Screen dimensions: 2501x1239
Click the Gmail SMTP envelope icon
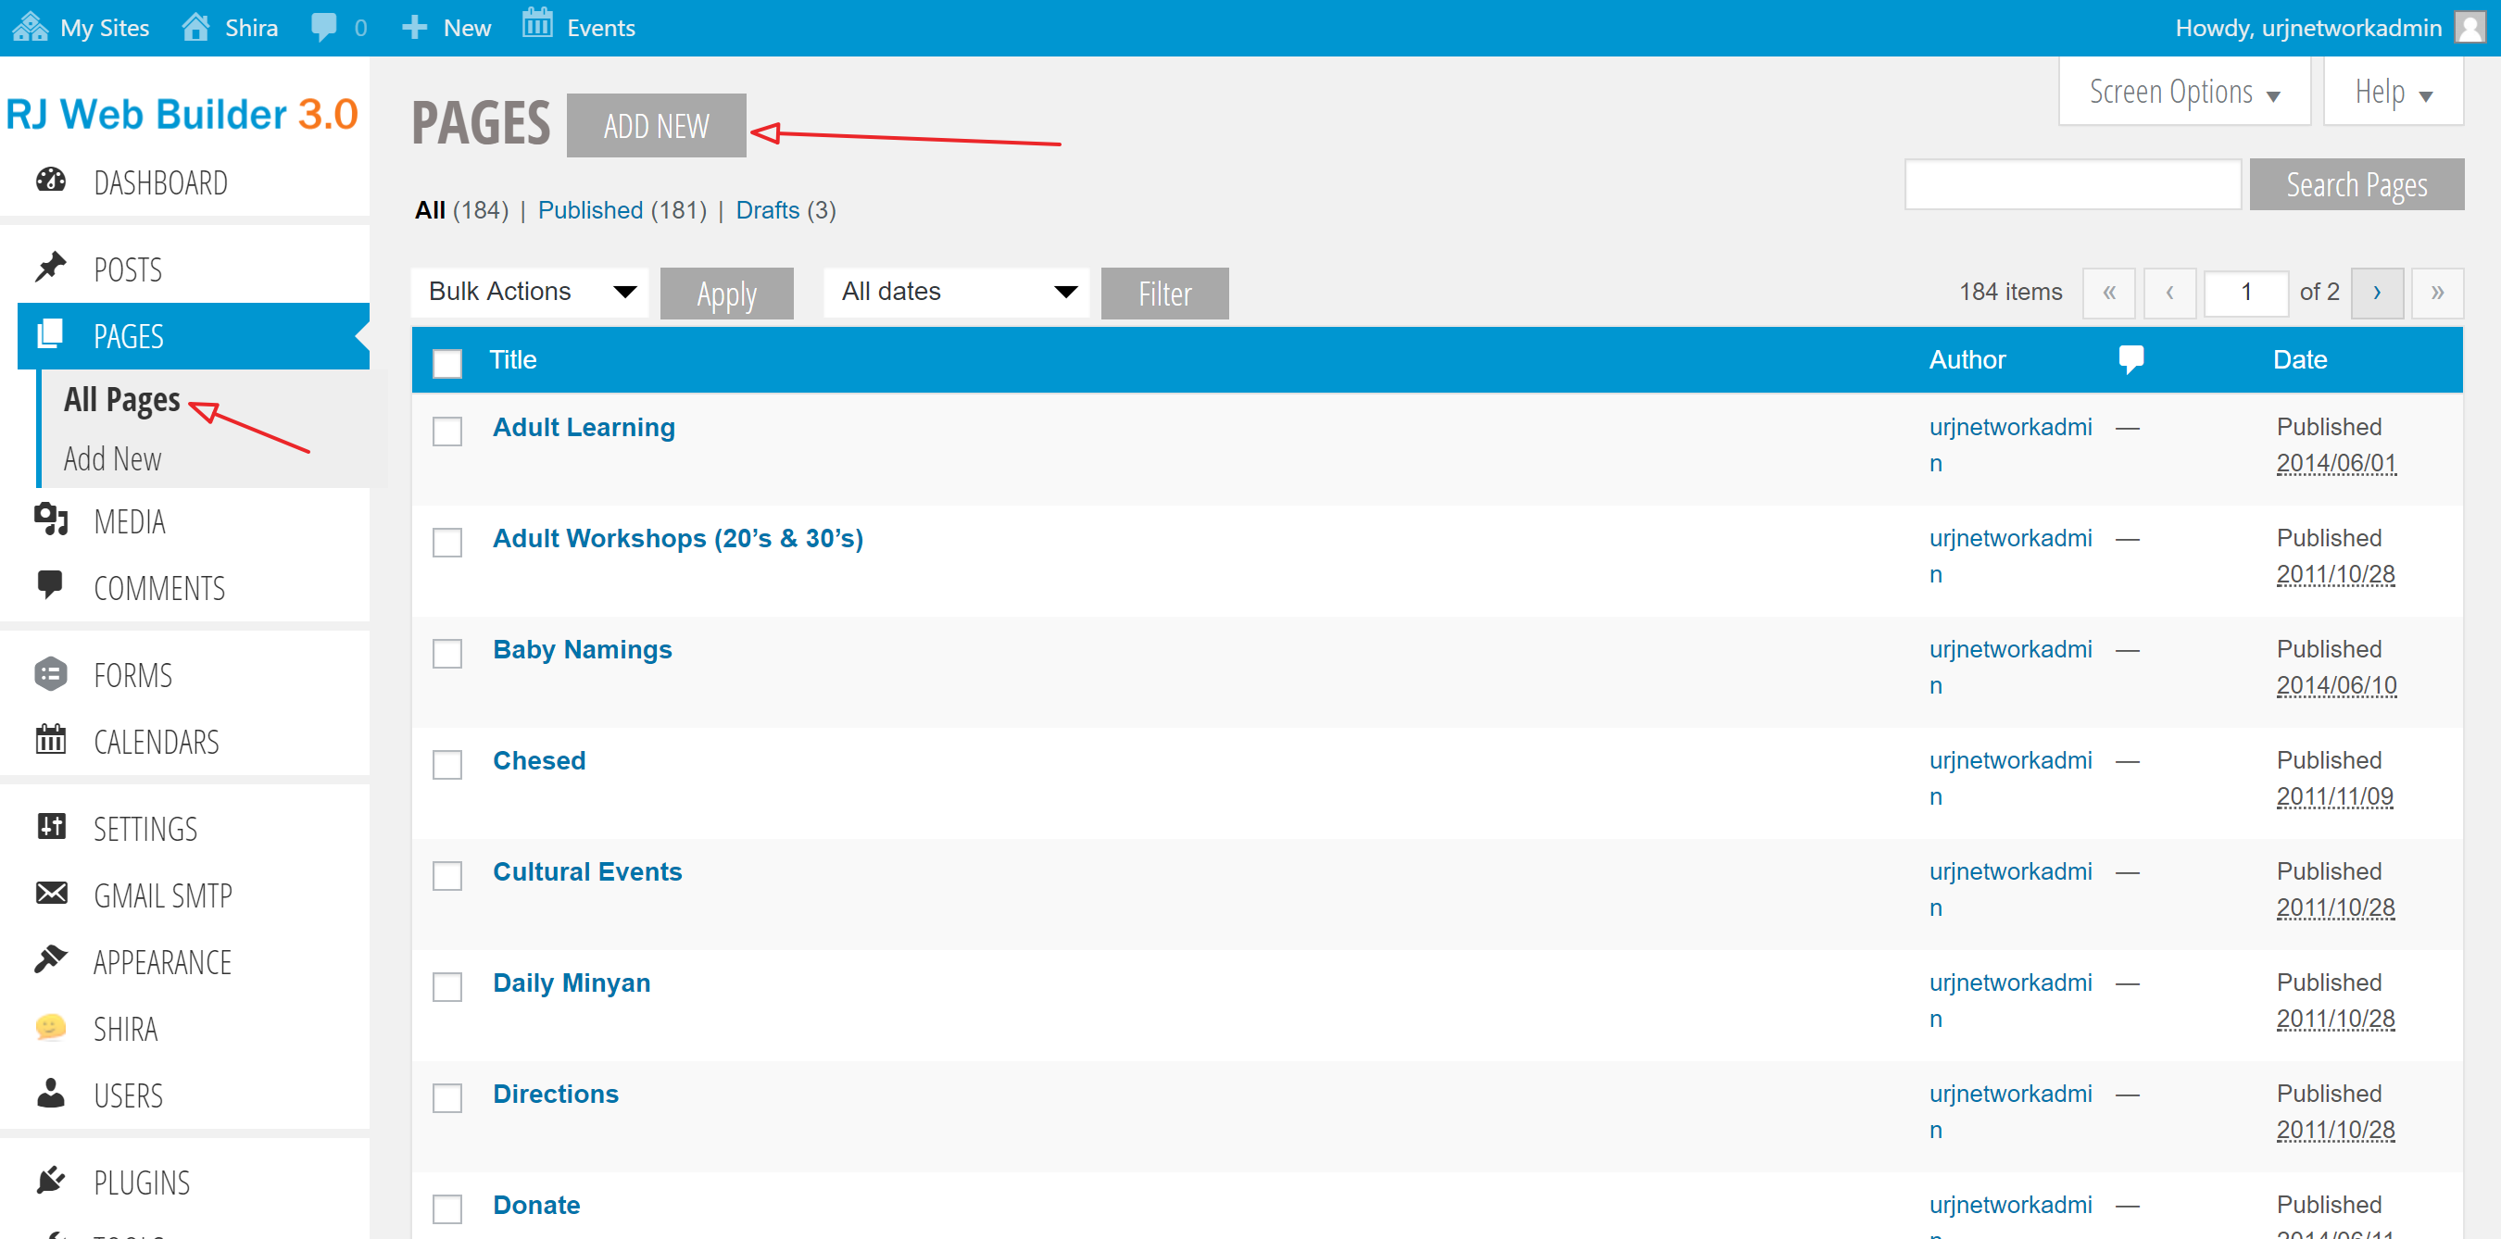pos(51,894)
